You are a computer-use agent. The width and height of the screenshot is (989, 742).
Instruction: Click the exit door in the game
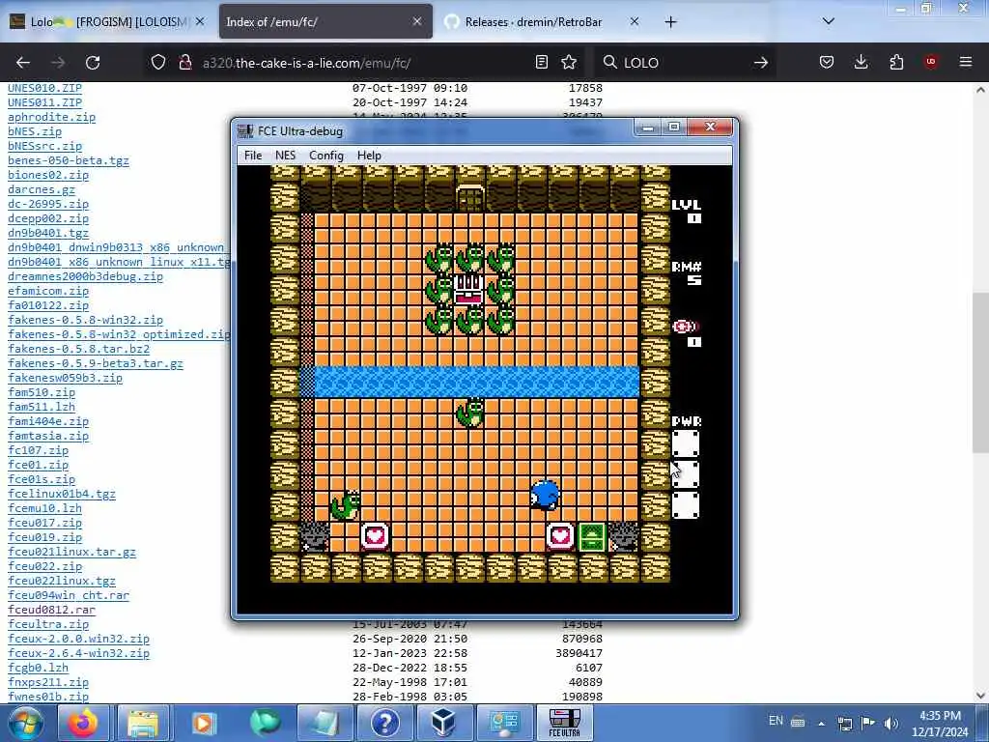[x=470, y=197]
